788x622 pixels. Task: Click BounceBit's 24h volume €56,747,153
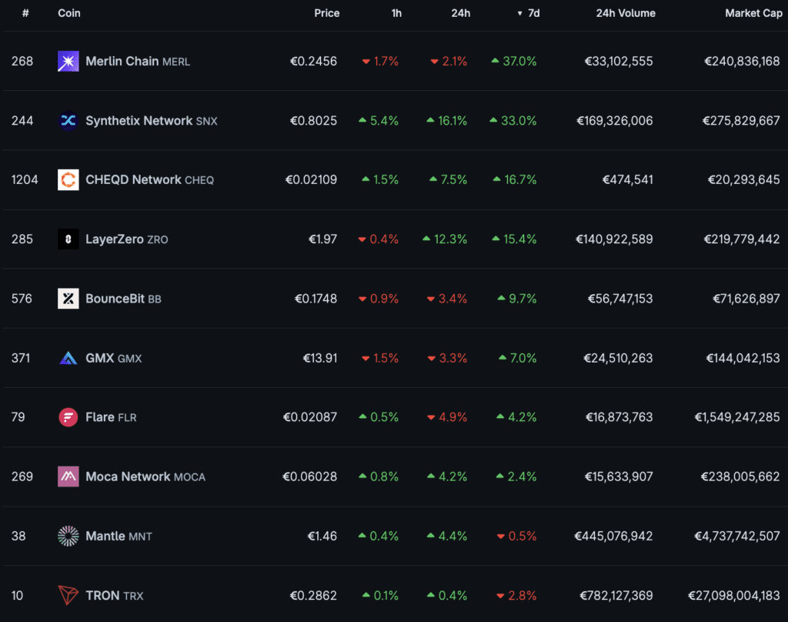click(621, 299)
